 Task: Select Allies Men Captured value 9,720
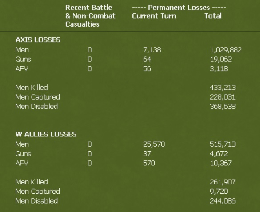point(219,192)
